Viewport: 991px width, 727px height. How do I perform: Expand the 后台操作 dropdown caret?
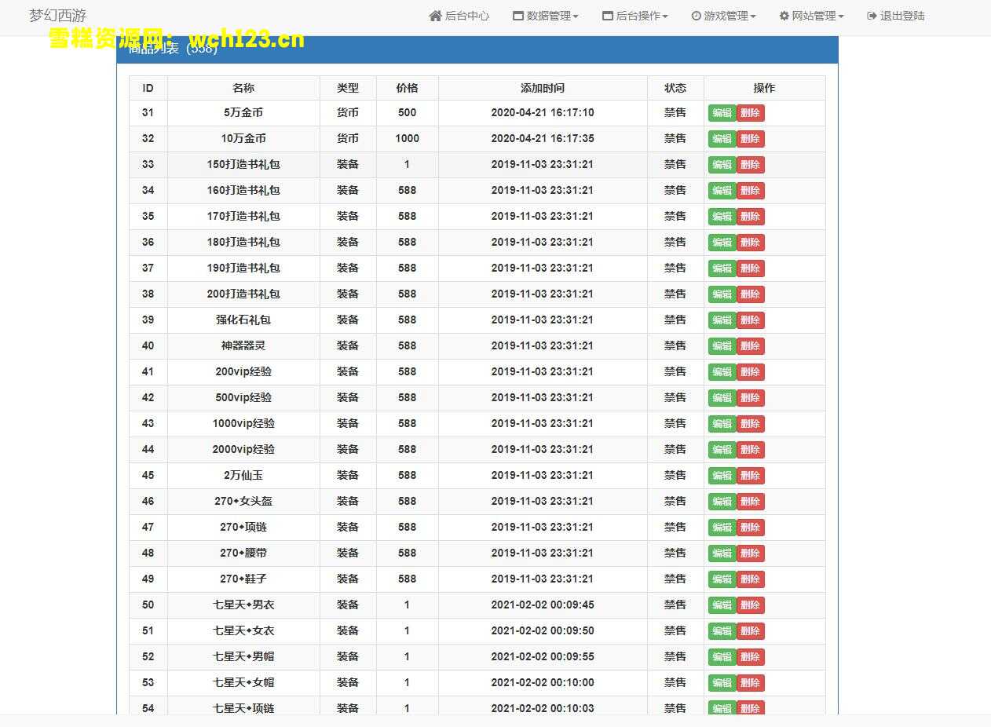pos(665,16)
